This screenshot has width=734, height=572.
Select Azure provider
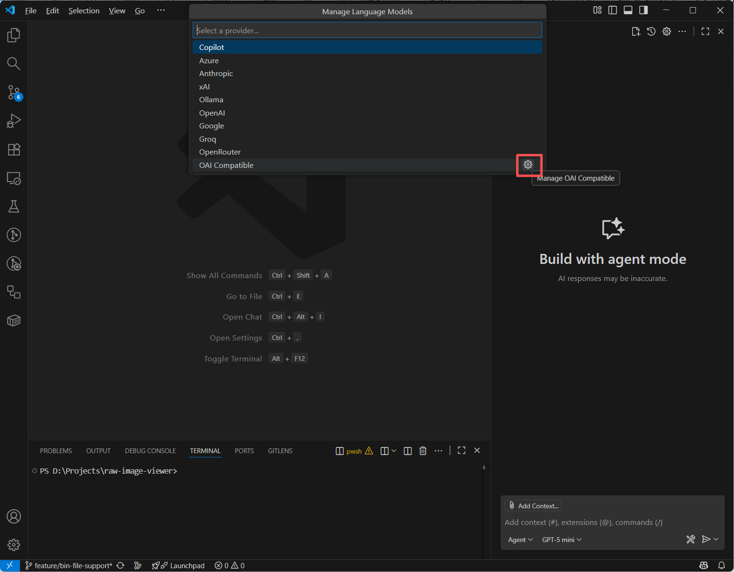367,60
